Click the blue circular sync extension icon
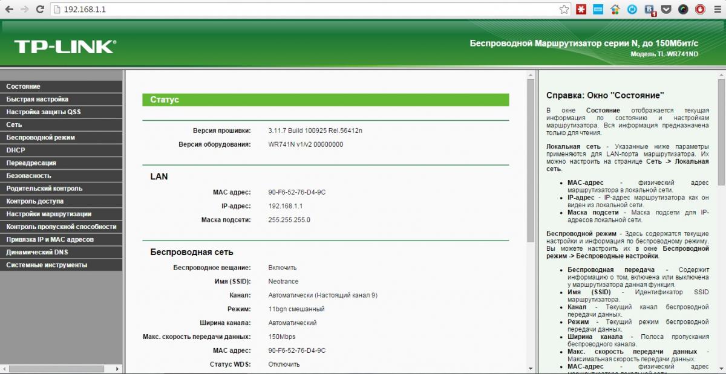The height and width of the screenshot is (374, 726). [632, 10]
